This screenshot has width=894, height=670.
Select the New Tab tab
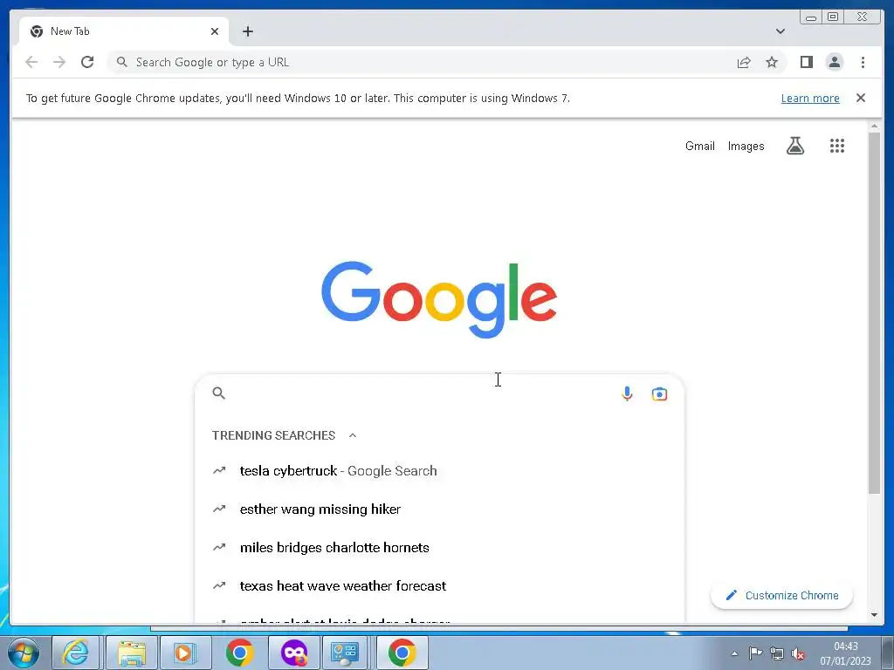pos(124,31)
